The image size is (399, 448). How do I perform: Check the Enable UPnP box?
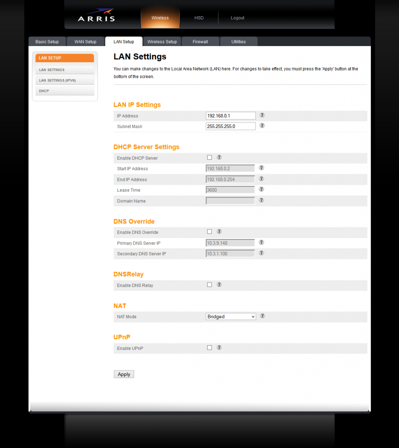point(209,348)
